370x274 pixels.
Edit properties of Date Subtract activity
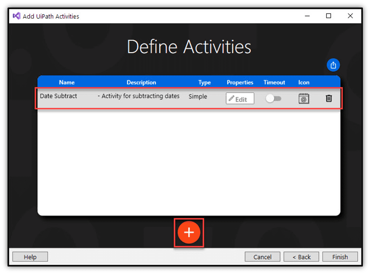click(x=240, y=98)
